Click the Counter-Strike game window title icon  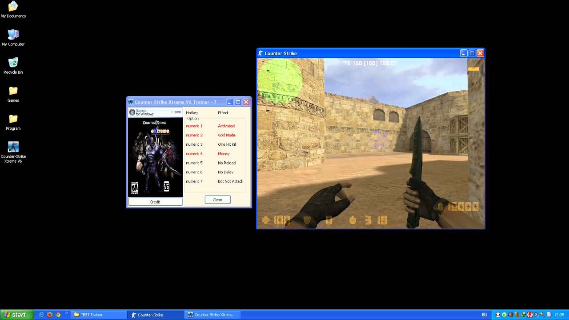[x=260, y=53]
